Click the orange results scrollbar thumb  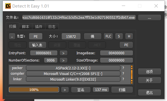(132, 75)
